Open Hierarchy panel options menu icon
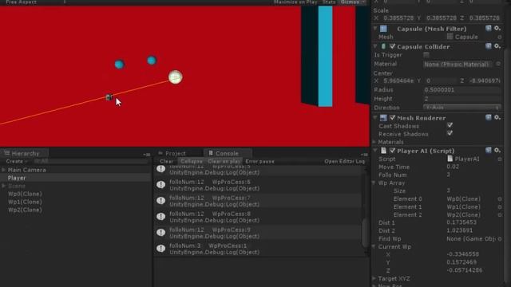The image size is (511, 287). click(147, 154)
